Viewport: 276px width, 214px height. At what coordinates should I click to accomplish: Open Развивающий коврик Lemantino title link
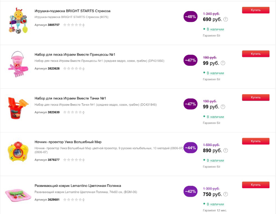(x=78, y=186)
